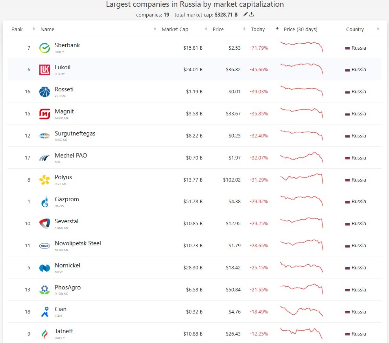Click the Gazprom logo icon
The width and height of the screenshot is (389, 343).
pos(45,202)
